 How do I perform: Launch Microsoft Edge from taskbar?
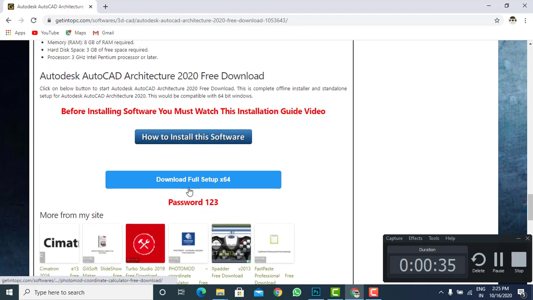pos(201,292)
